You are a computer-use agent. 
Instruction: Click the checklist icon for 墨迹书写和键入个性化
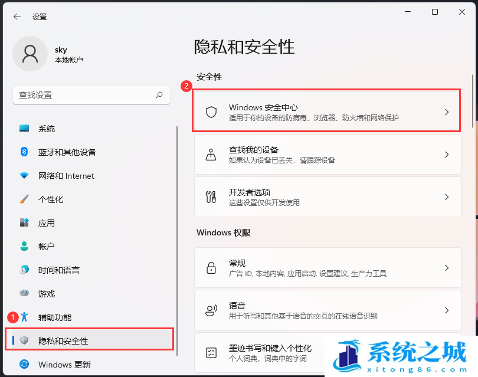coord(211,353)
